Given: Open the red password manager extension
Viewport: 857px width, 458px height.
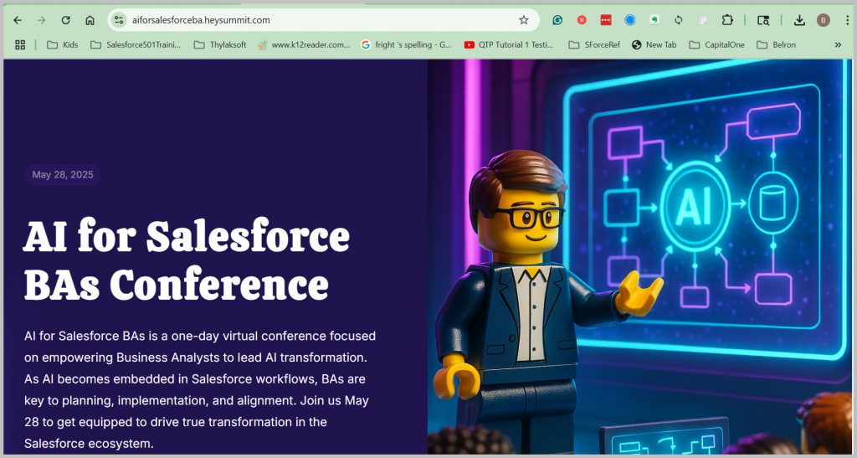Looking at the screenshot, I should [606, 20].
